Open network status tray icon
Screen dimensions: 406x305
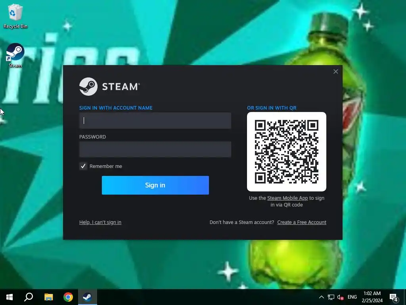(331, 297)
